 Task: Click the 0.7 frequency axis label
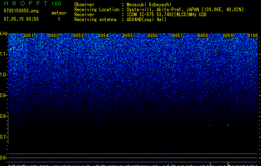point(4,137)
